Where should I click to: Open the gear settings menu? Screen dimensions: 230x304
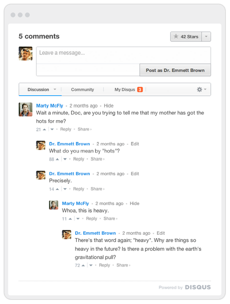click(x=201, y=89)
